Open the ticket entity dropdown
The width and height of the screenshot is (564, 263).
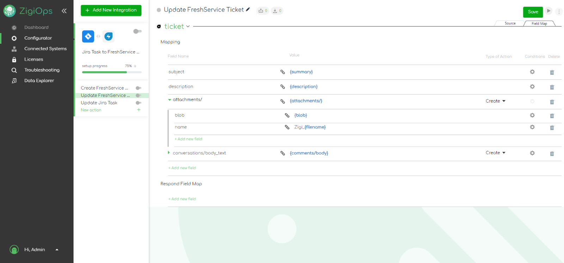(188, 26)
